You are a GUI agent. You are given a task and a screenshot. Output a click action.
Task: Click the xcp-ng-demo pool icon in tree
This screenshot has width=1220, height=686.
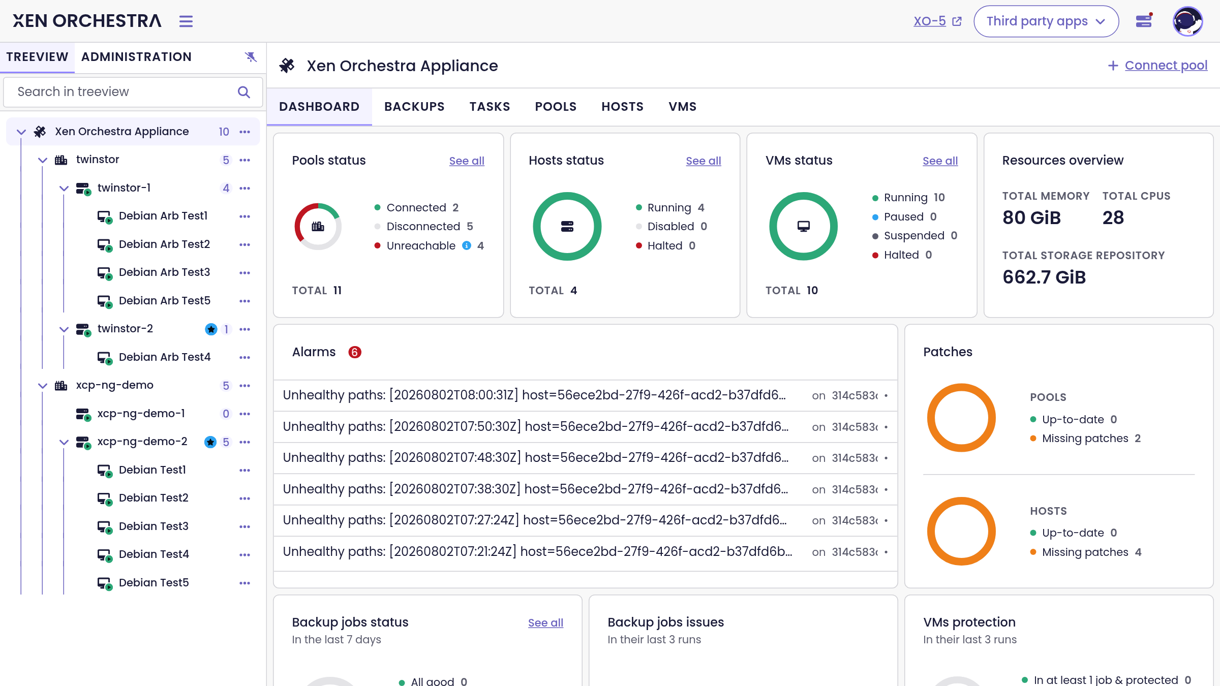click(x=61, y=386)
